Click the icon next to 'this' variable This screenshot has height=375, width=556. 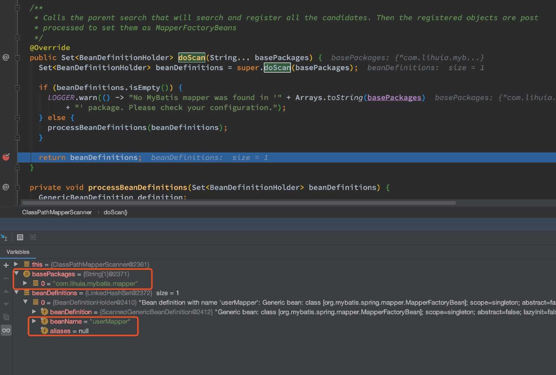[26, 264]
